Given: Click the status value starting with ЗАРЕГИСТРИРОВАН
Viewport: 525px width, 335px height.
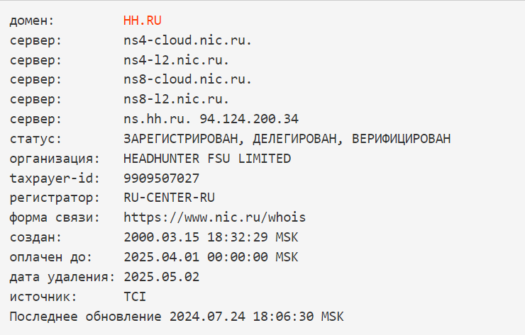Looking at the screenshot, I should [287, 139].
